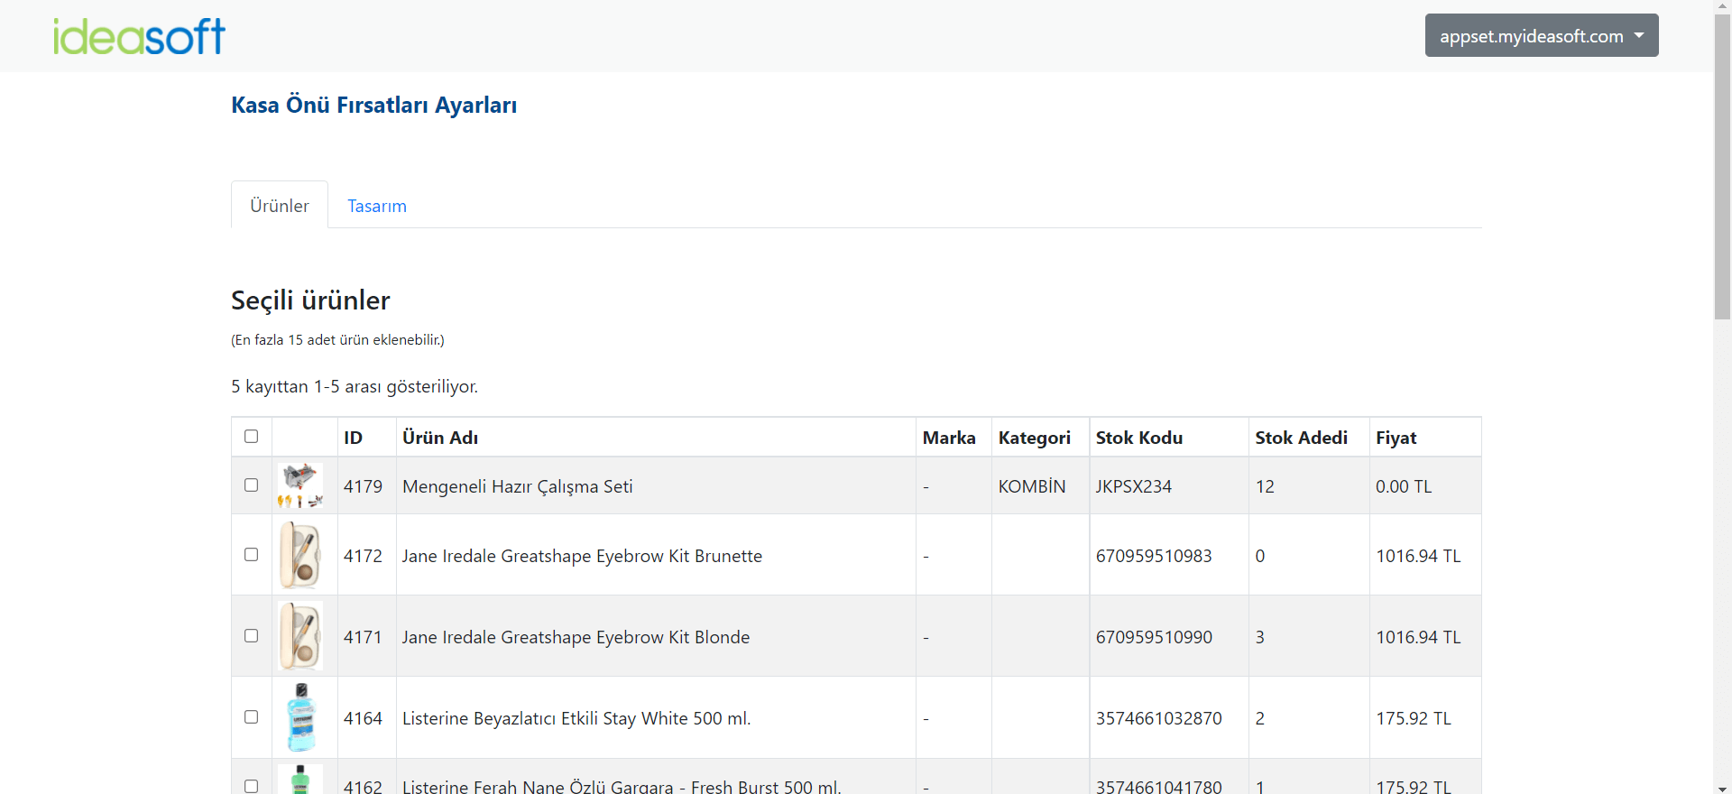The image size is (1732, 794).
Task: Click stock code 670959510990
Action: click(x=1154, y=637)
